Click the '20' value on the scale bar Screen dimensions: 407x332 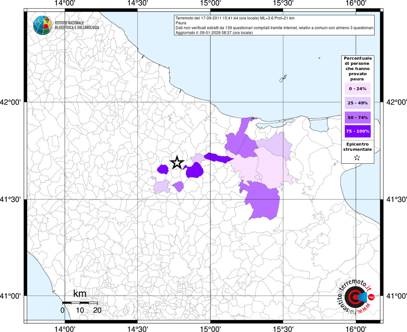click(x=97, y=310)
